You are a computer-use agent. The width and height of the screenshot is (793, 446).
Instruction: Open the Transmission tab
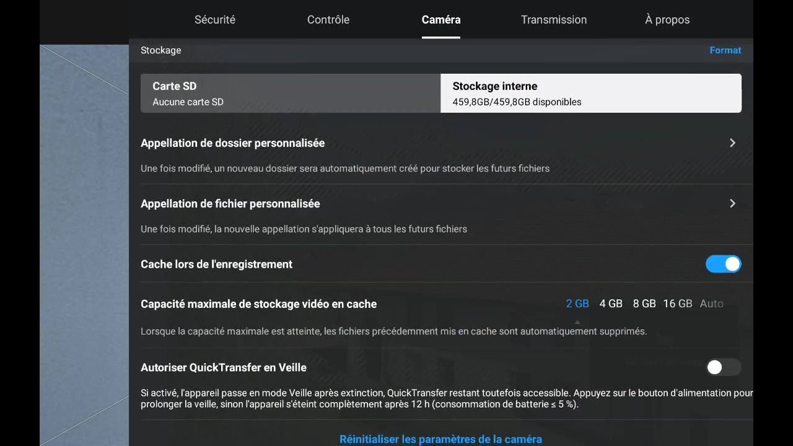click(x=554, y=20)
